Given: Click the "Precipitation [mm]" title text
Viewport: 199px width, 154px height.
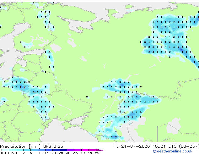Looking at the screenshot, I should 20,146.
